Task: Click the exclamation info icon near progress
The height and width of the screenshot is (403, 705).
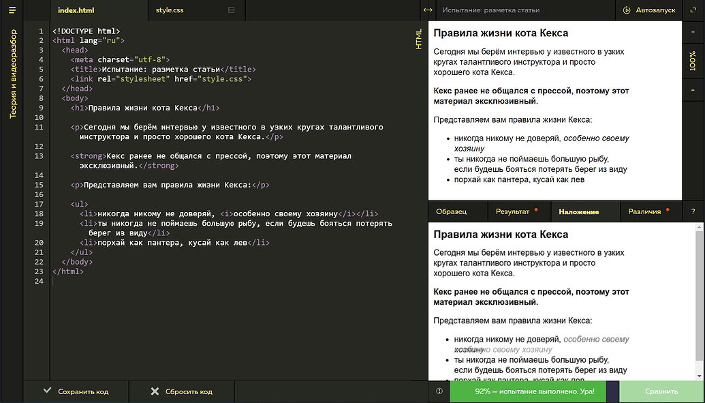Action: [x=439, y=391]
